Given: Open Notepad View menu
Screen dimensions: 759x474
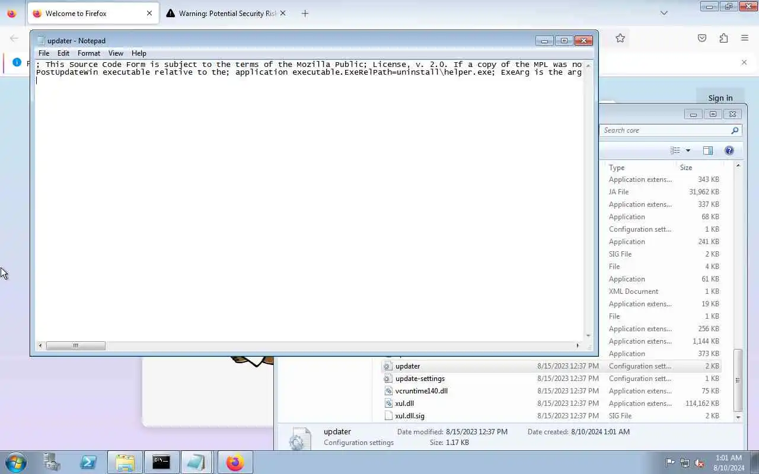Looking at the screenshot, I should coord(116,53).
